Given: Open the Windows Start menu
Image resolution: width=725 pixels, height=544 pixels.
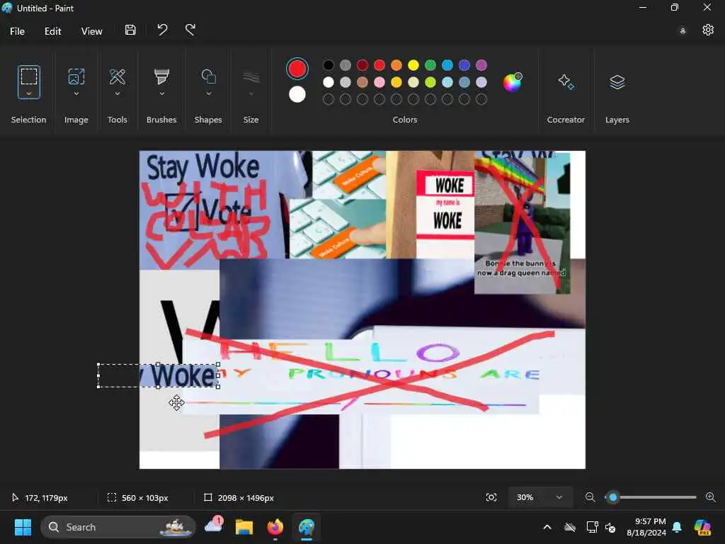Looking at the screenshot, I should pos(23,527).
